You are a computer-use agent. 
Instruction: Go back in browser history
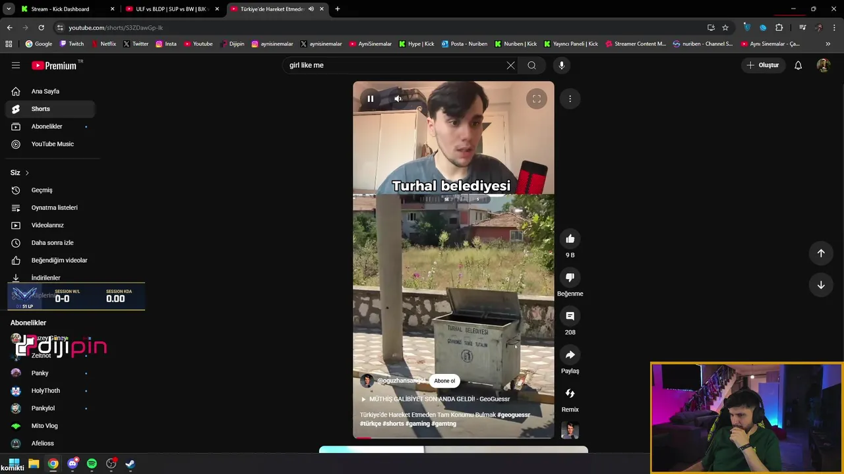click(9, 28)
